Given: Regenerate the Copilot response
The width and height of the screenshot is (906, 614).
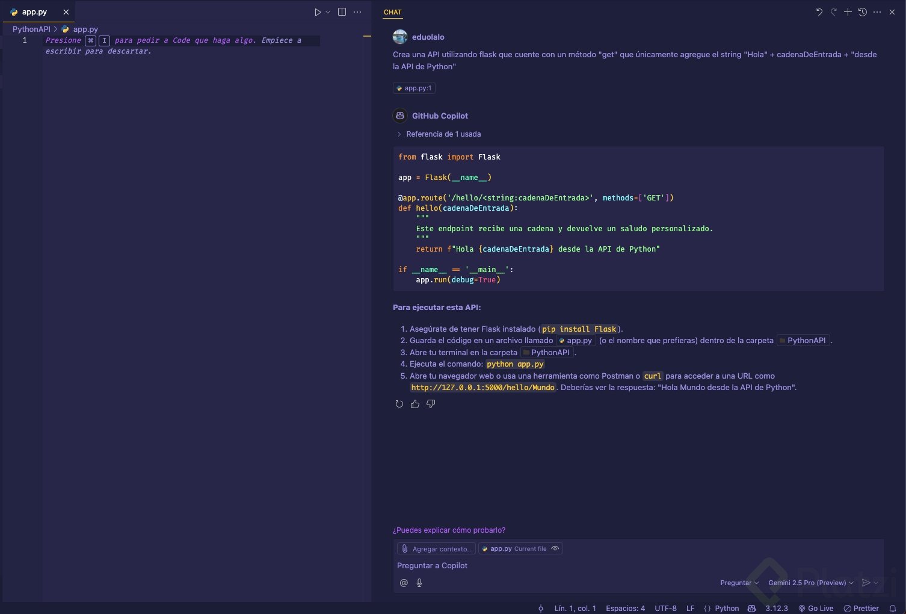Looking at the screenshot, I should click(x=399, y=405).
